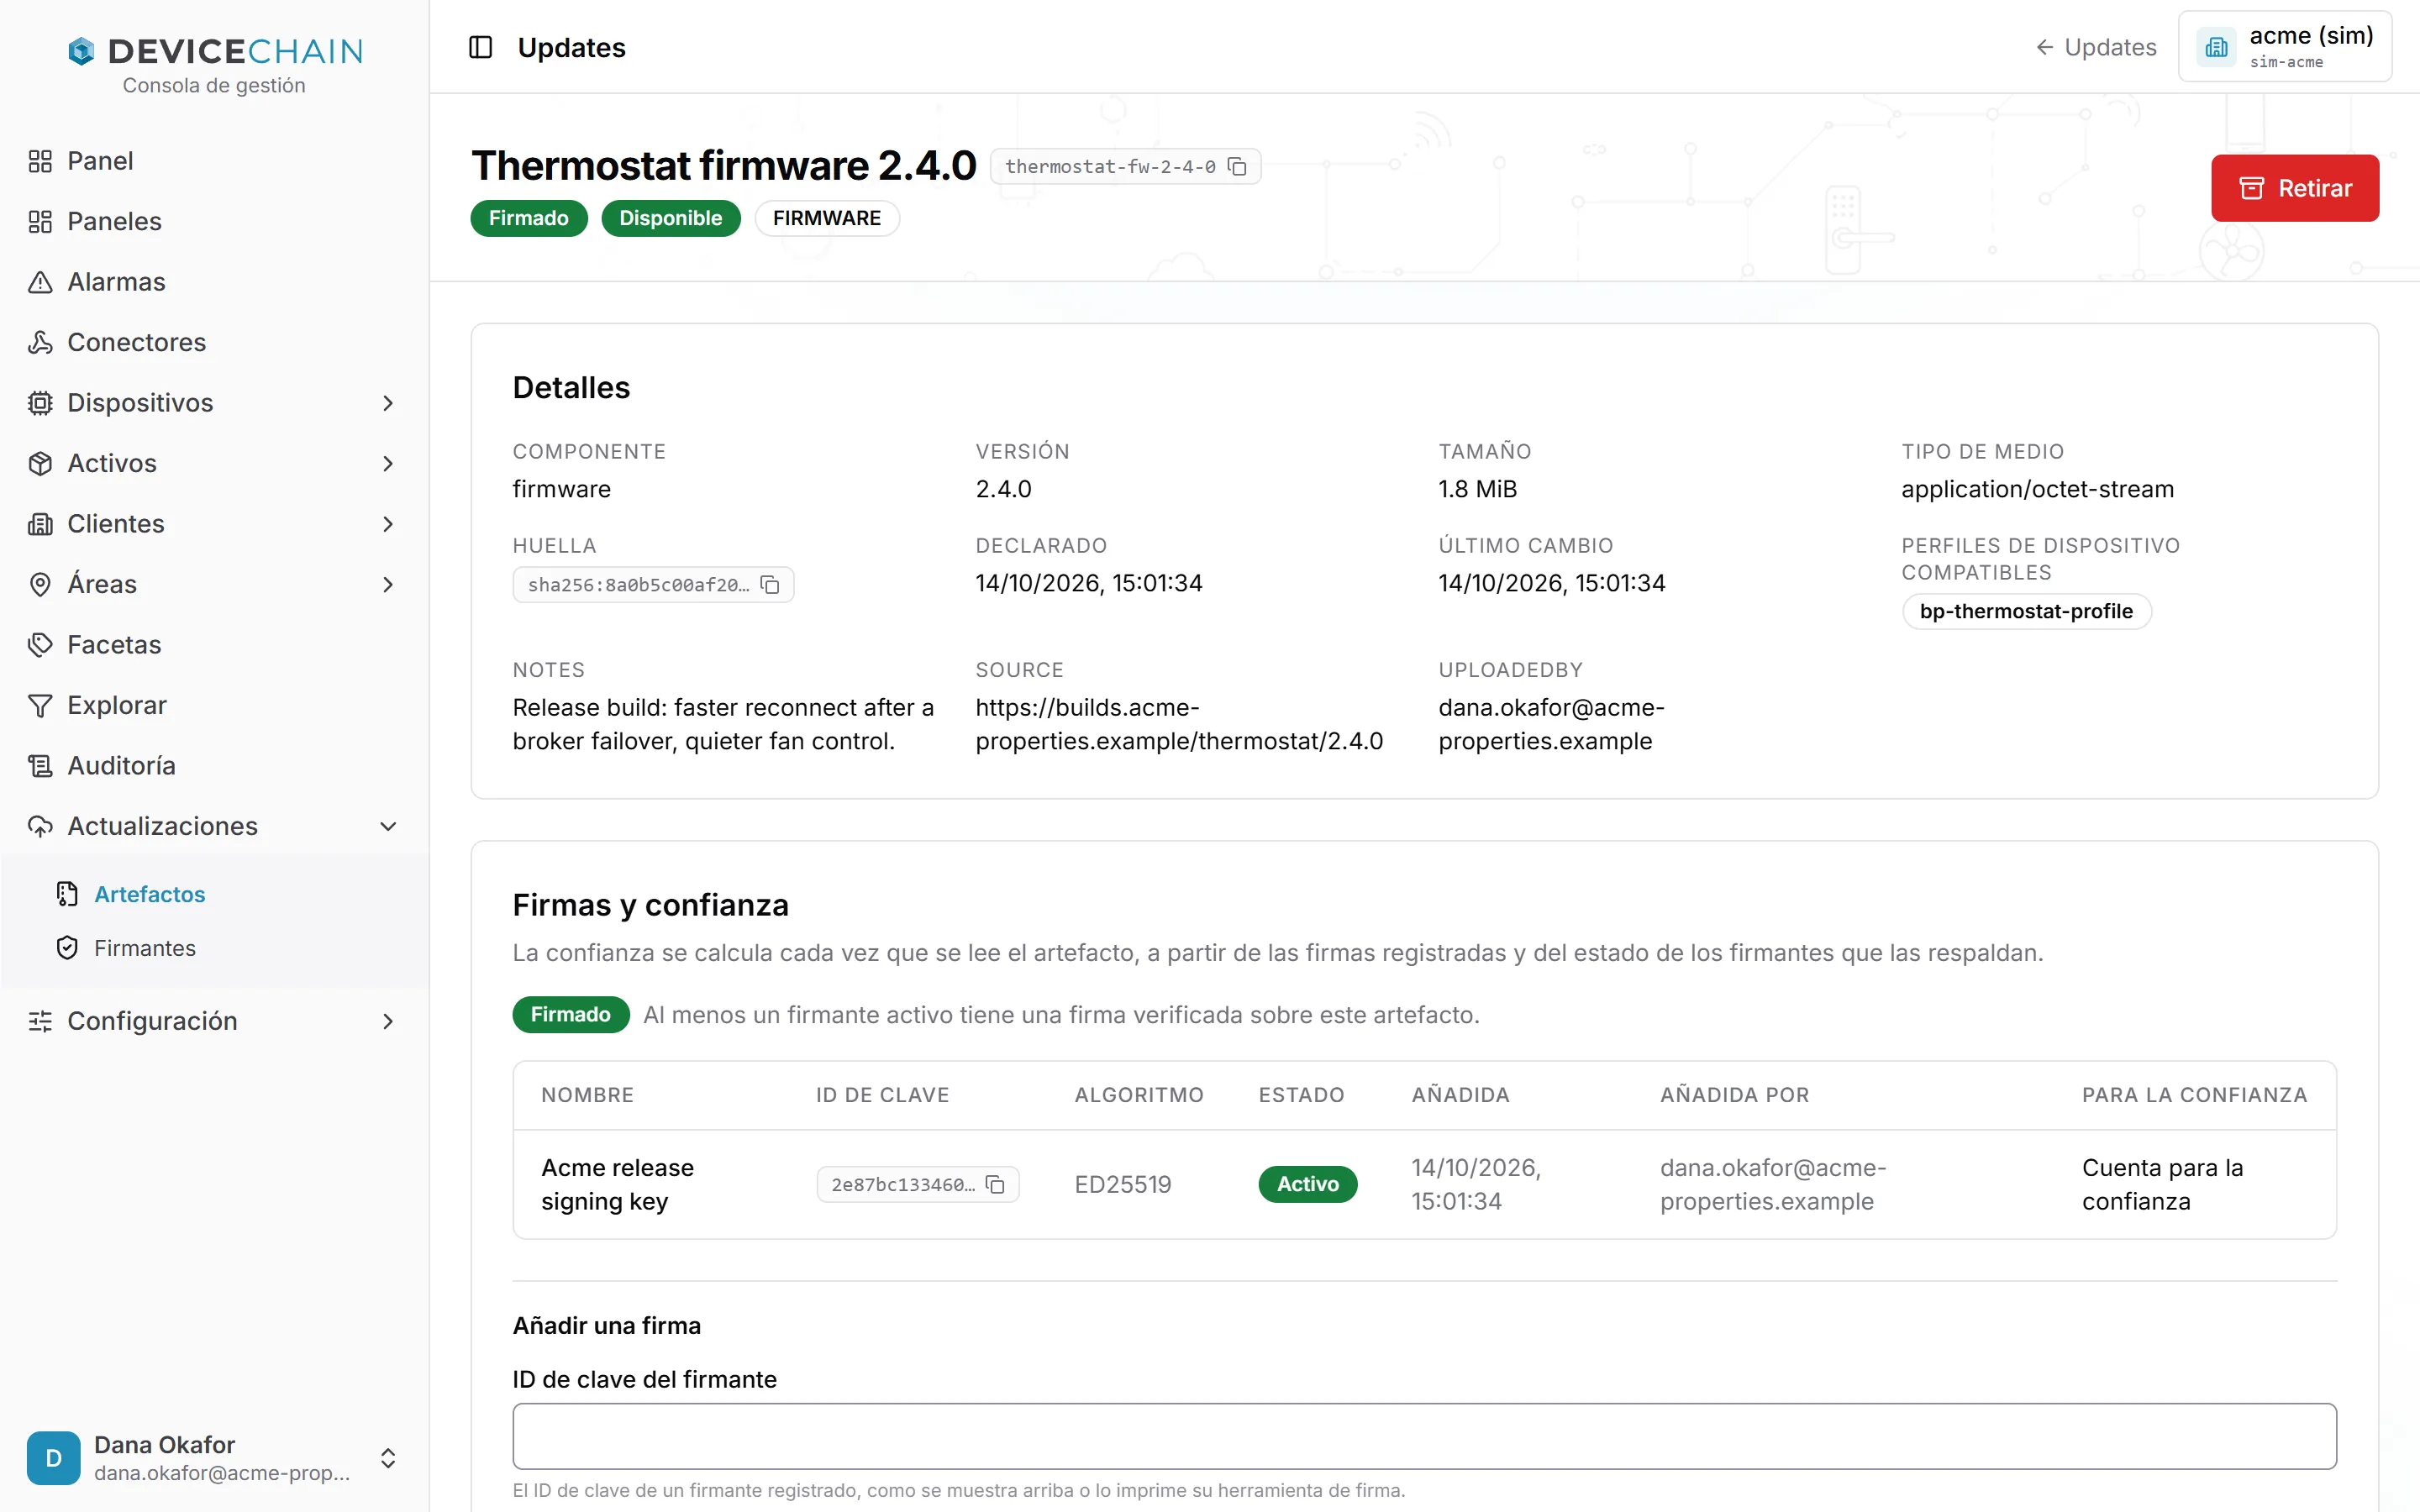Click the Conectores webhook icon

(x=40, y=342)
